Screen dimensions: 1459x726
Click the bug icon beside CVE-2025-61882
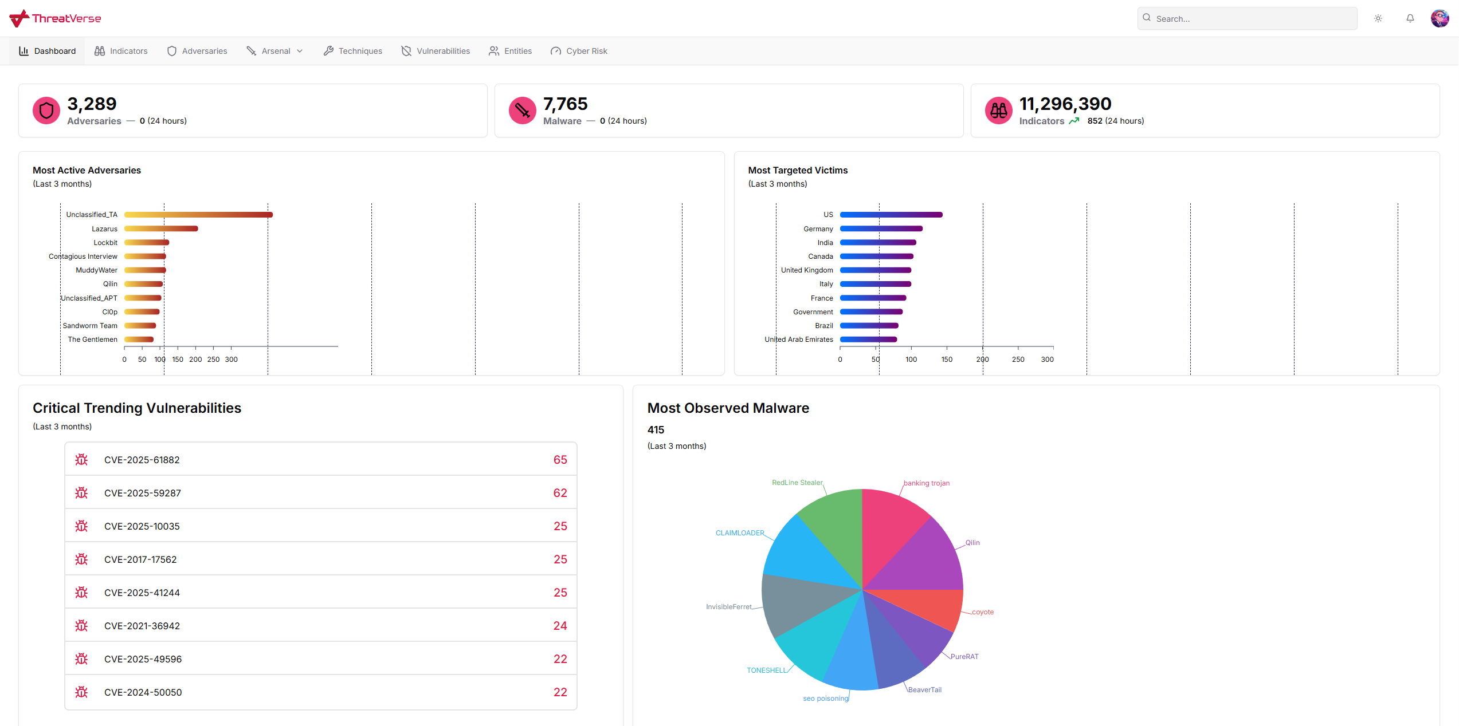tap(81, 459)
